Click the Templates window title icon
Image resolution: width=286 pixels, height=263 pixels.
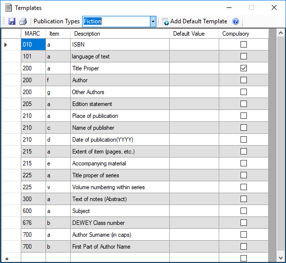point(8,7)
